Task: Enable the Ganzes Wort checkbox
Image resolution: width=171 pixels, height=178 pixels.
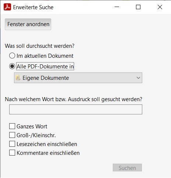Action: pyautogui.click(x=12, y=126)
